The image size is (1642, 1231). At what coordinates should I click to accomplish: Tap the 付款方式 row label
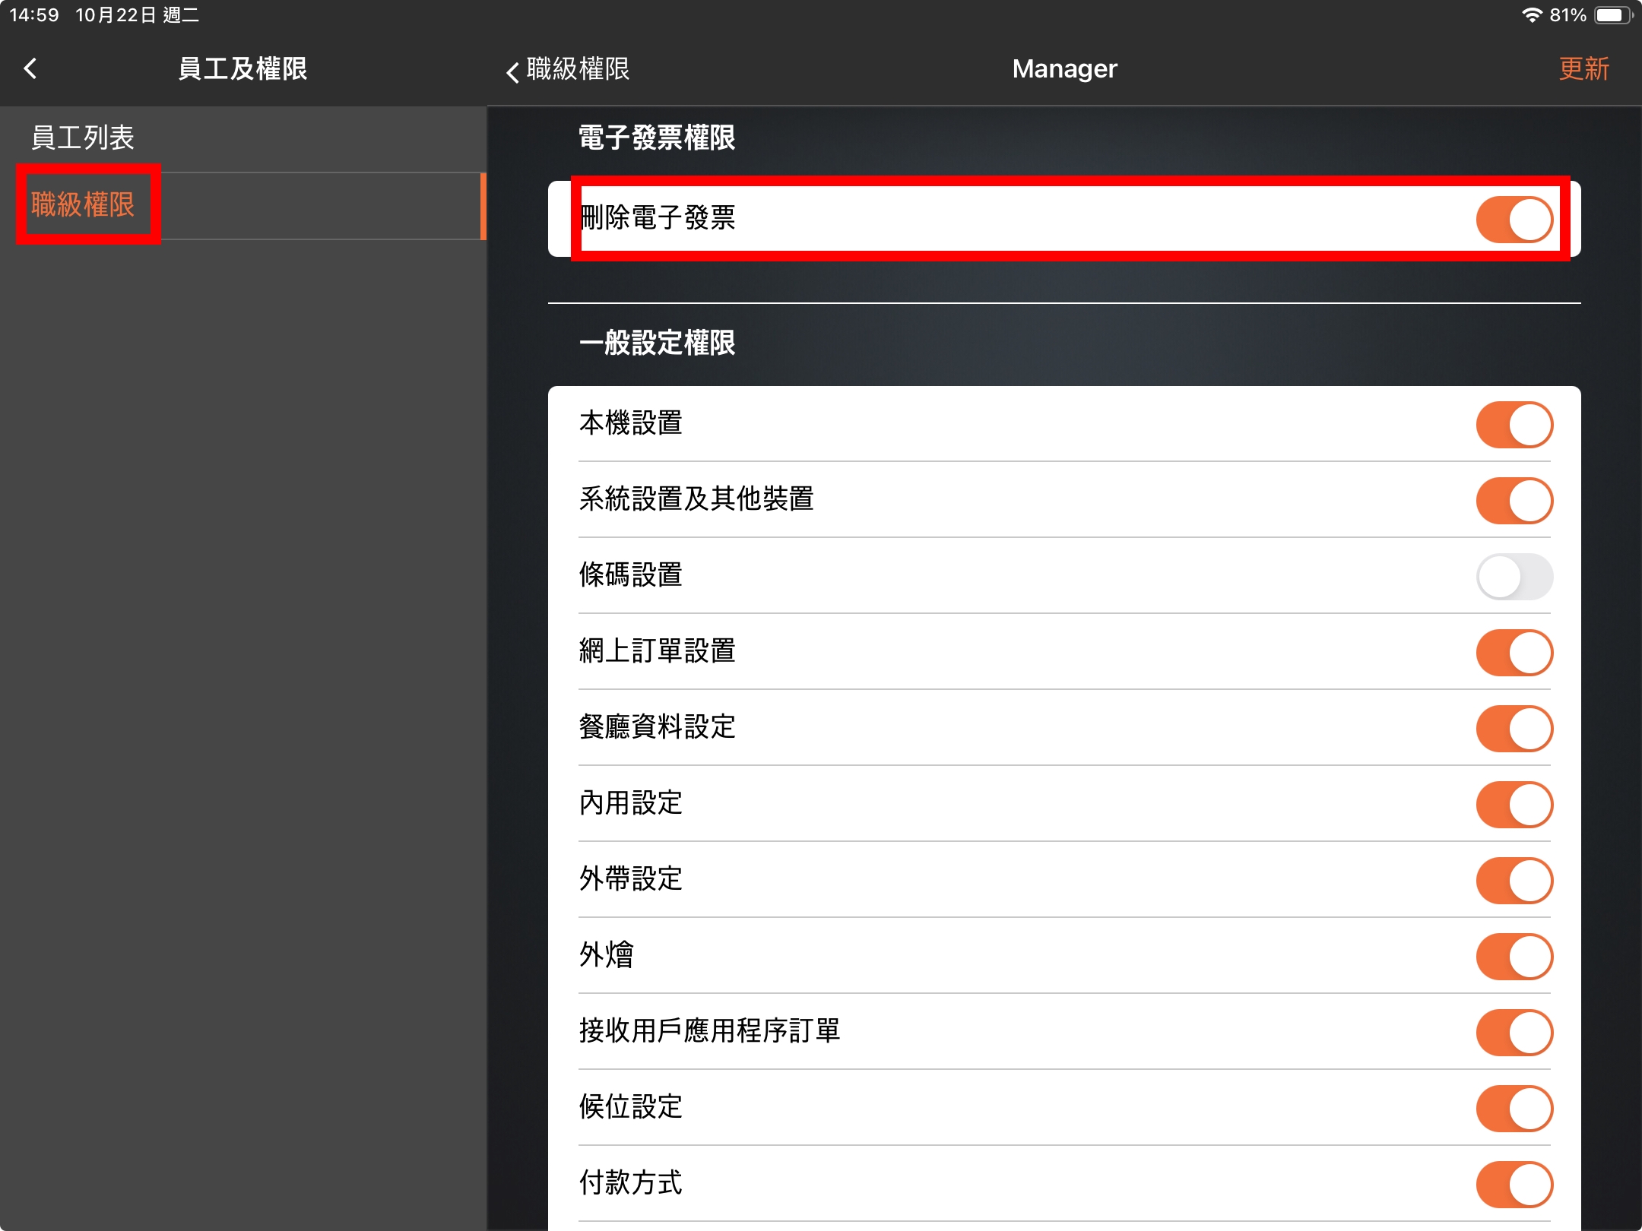(x=630, y=1183)
